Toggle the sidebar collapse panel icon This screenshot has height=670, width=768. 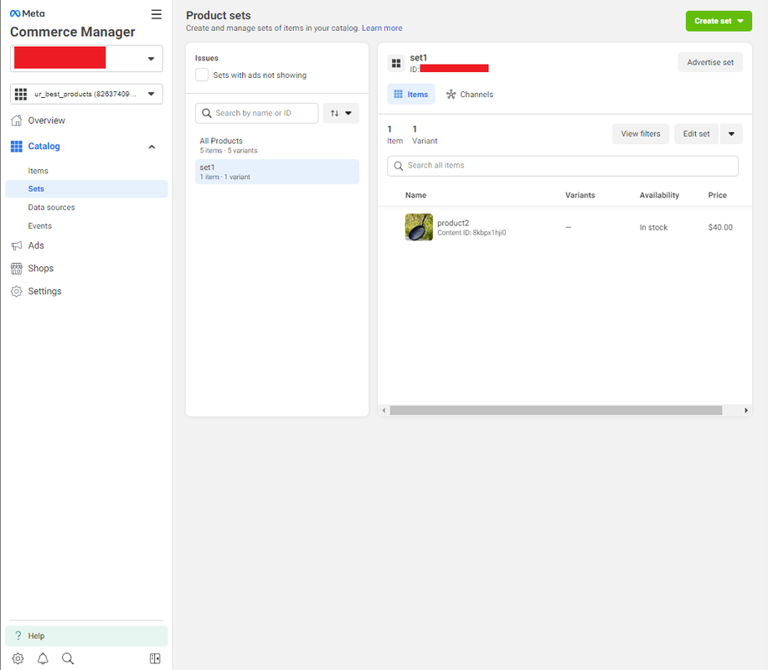(x=155, y=659)
